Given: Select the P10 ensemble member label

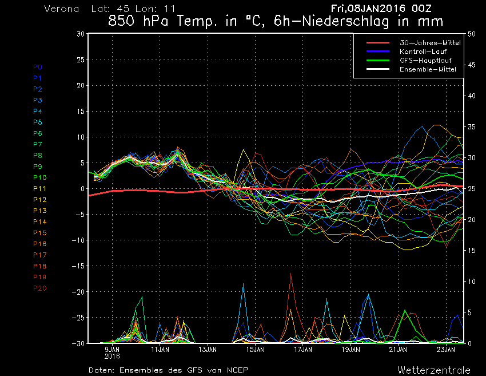Looking at the screenshot, I should (x=39, y=177).
